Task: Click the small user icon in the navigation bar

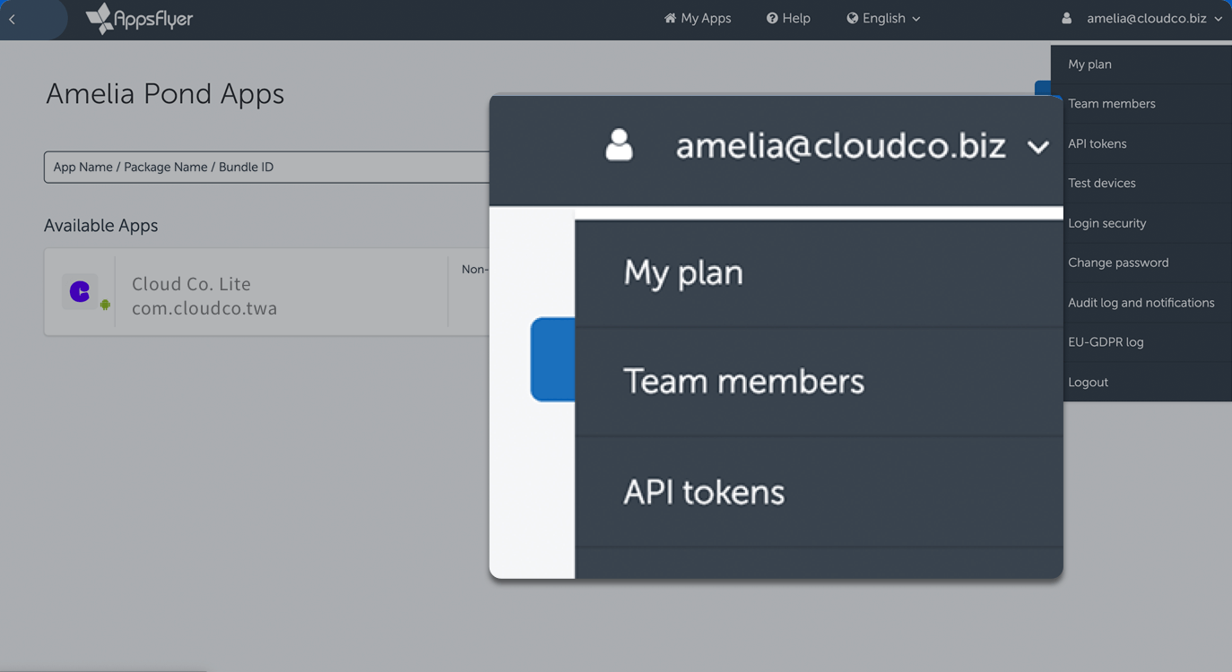Action: pos(1066,18)
